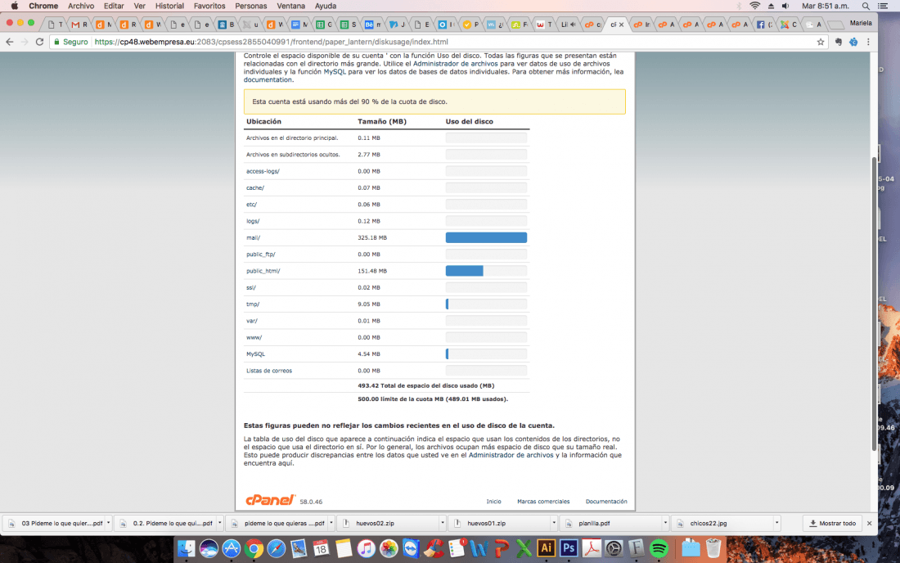Open Adobe Photoshop in the dock
The width and height of the screenshot is (900, 563).
click(569, 548)
